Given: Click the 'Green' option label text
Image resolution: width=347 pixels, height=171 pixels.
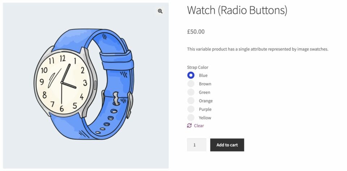Looking at the screenshot, I should tap(205, 92).
